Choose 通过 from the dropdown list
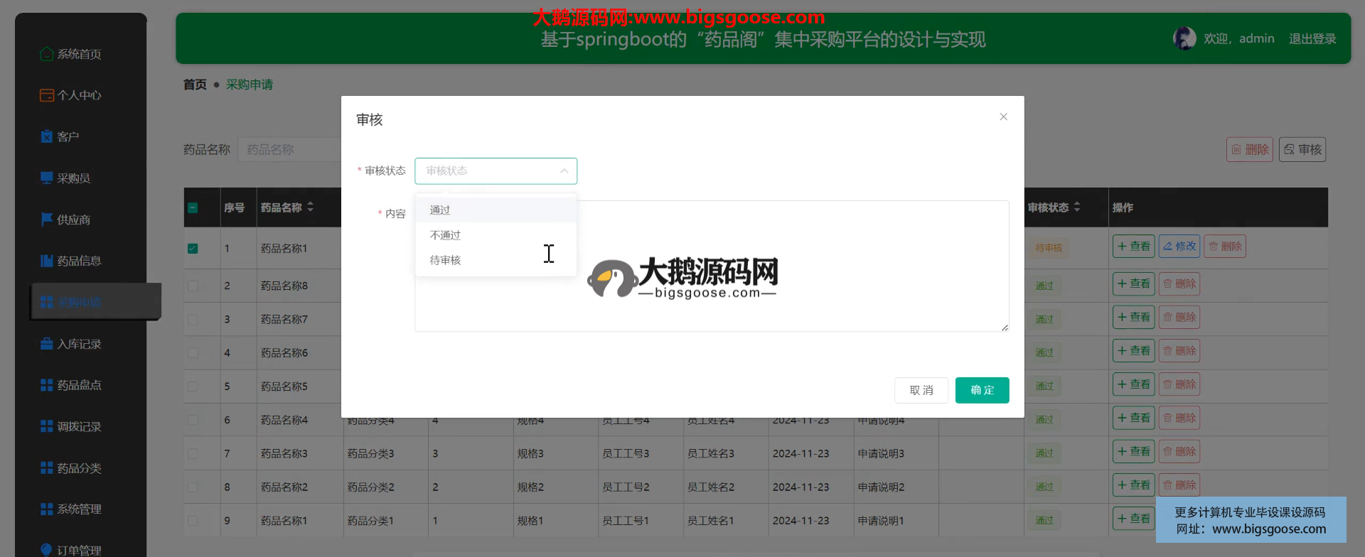Image resolution: width=1365 pixels, height=557 pixels. (x=440, y=210)
